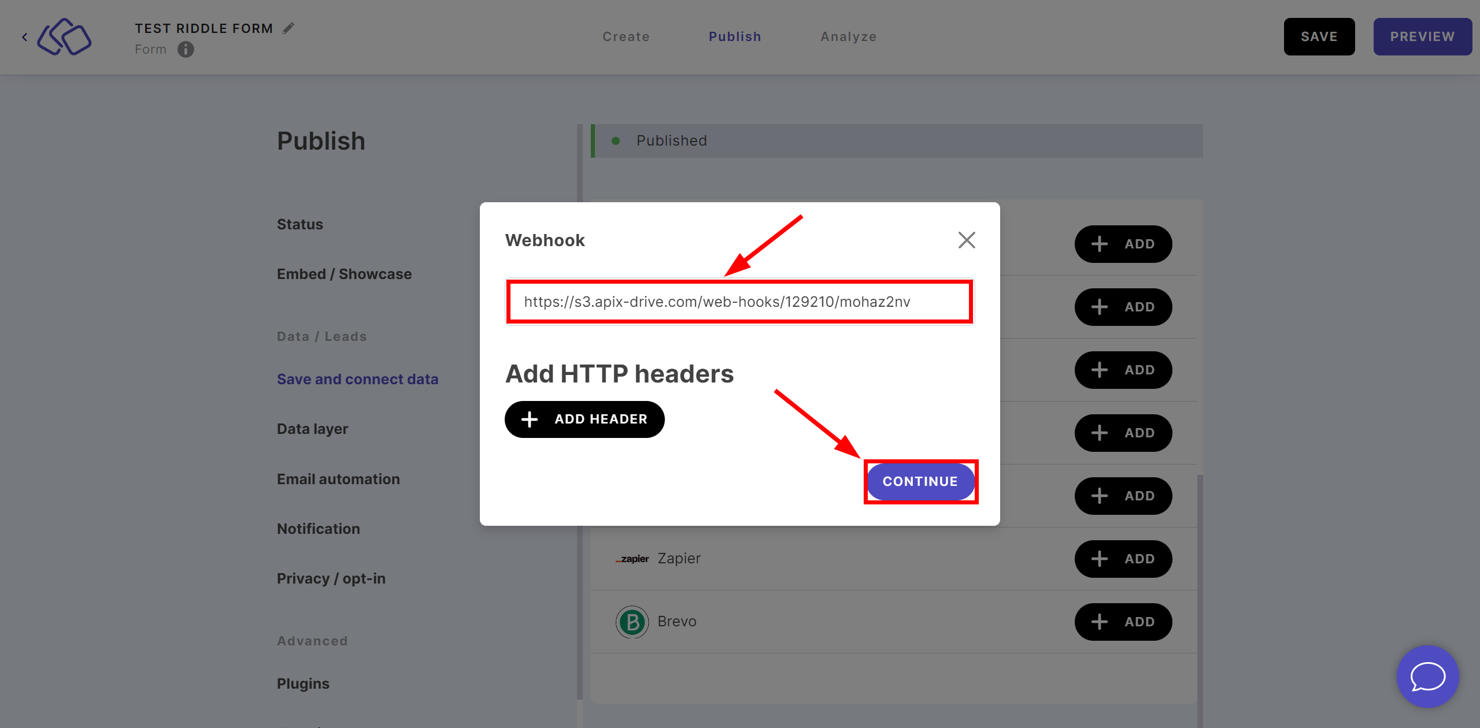Click the Riddle logo icon top left
Screen dimensions: 1480x728
pos(64,37)
